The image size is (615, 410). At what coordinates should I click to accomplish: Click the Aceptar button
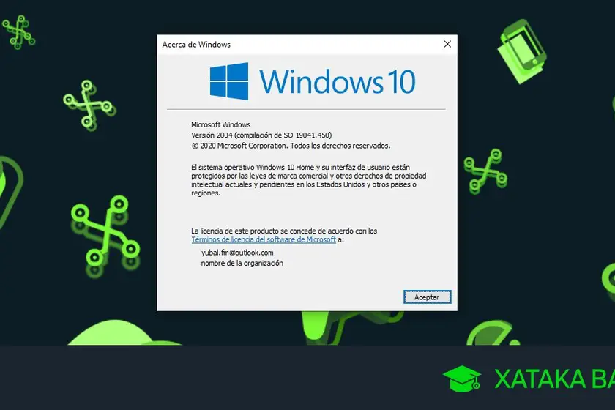427,297
